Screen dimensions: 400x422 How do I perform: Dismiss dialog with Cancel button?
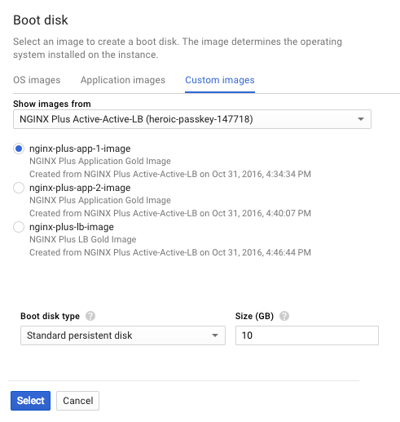77,401
